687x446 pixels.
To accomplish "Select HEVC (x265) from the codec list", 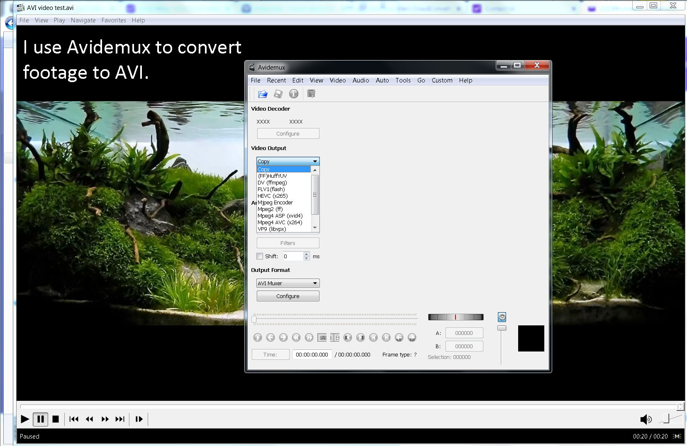I will click(284, 196).
